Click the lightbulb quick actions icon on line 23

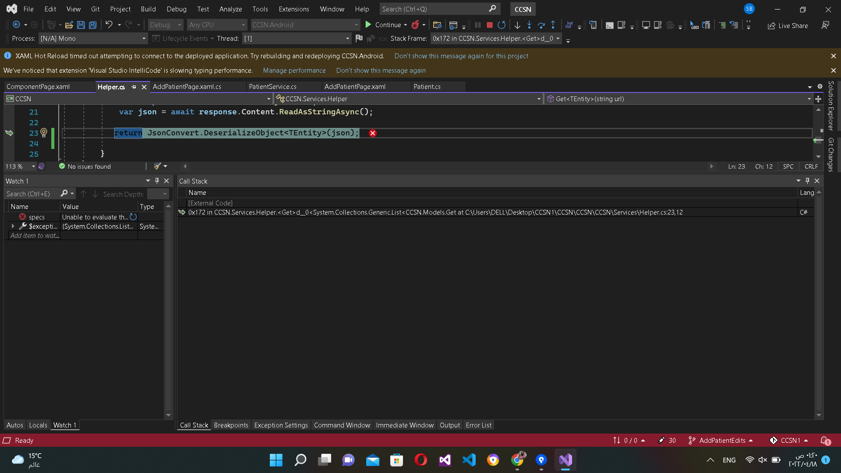tap(44, 133)
